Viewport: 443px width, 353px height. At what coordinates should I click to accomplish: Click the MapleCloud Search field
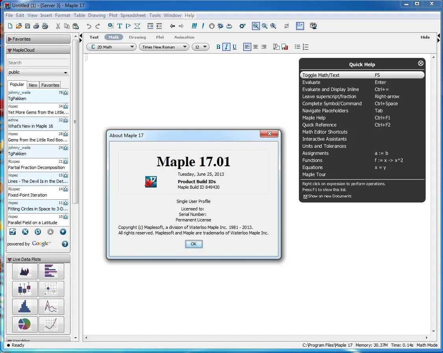coord(38,63)
